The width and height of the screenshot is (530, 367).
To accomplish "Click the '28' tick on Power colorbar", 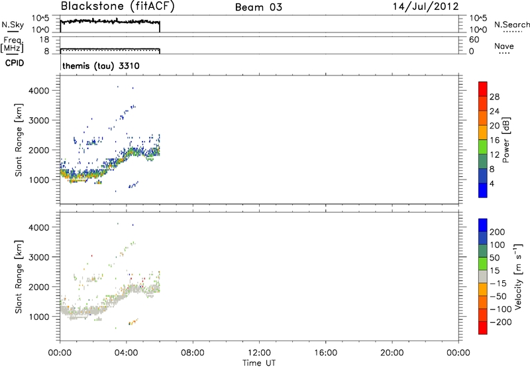I will point(494,97).
